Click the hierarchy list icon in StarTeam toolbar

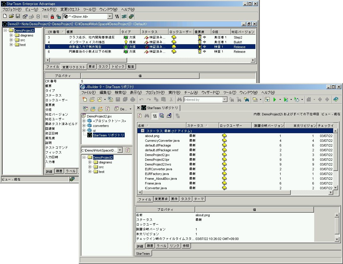click(117, 16)
